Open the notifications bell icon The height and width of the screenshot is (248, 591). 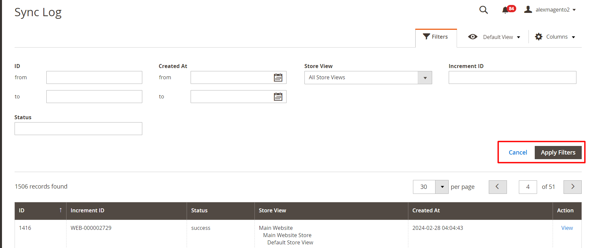tap(505, 10)
